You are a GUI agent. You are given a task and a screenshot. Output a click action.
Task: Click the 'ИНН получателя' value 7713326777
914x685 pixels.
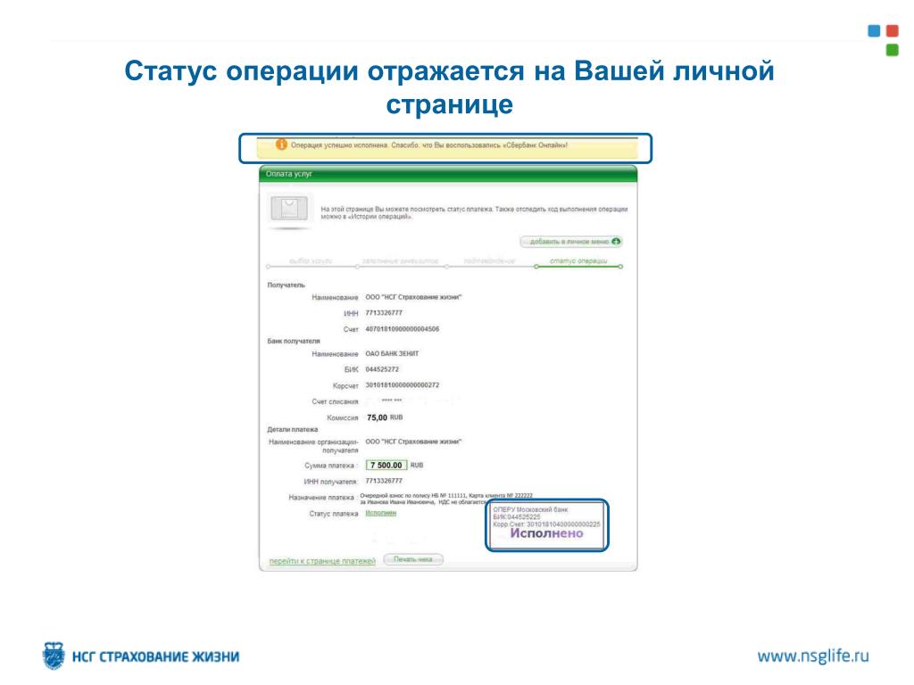[384, 481]
